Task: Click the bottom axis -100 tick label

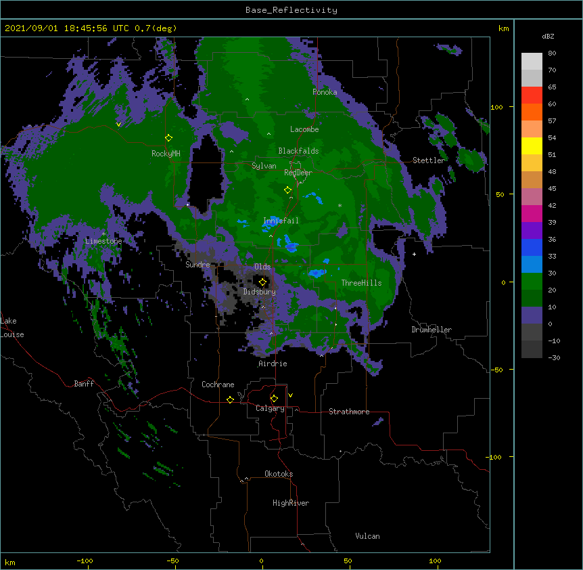Action: tap(85, 561)
